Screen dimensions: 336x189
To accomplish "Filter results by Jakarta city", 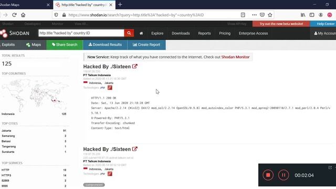I will 6,131.
